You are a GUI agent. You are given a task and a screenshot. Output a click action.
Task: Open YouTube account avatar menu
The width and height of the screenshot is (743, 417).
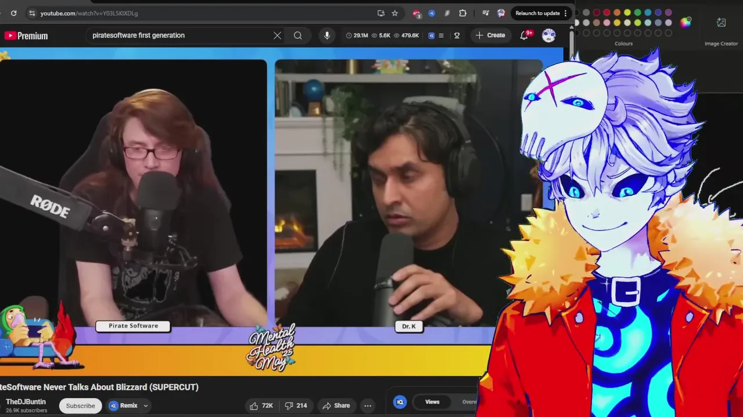point(549,35)
